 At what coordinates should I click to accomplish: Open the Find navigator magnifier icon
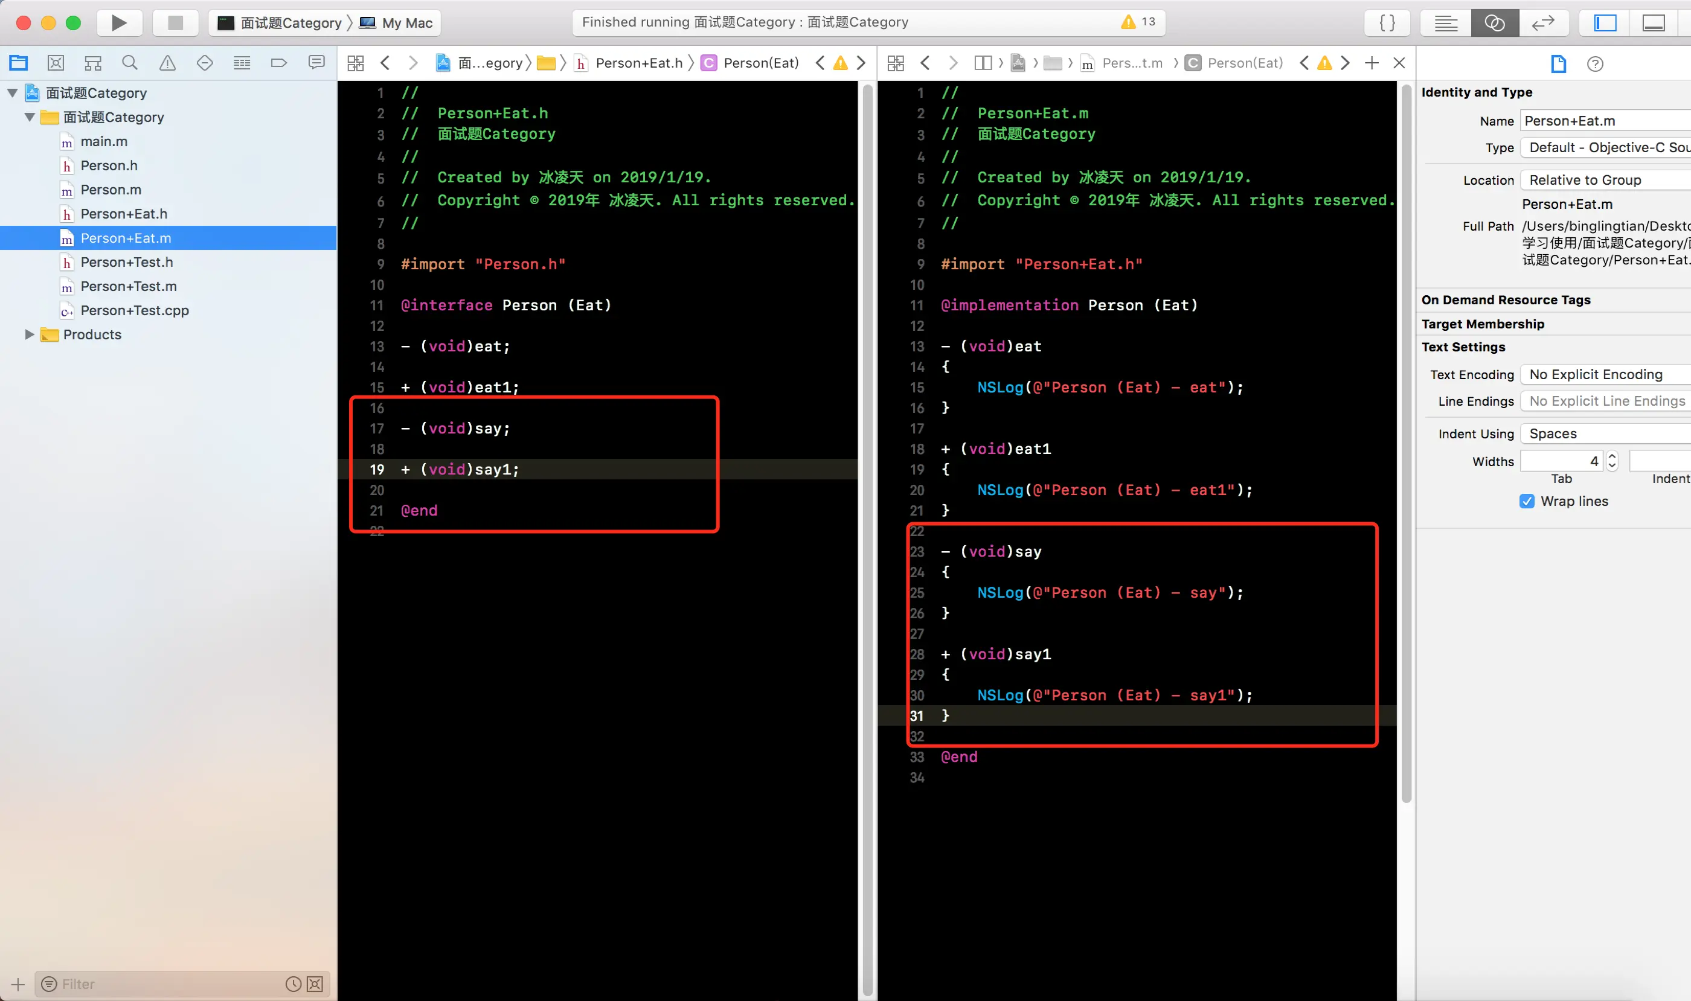click(x=130, y=63)
